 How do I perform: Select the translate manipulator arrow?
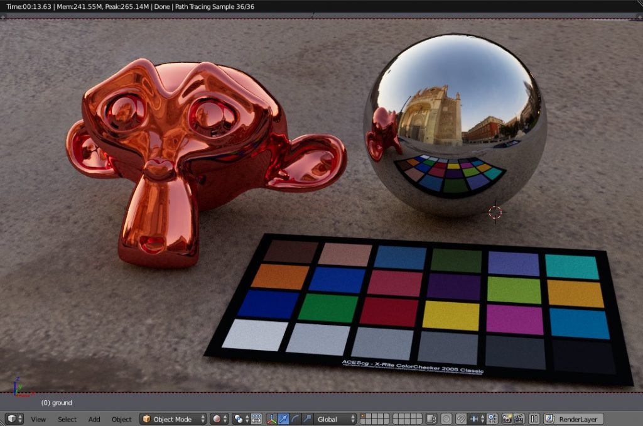pos(283,419)
